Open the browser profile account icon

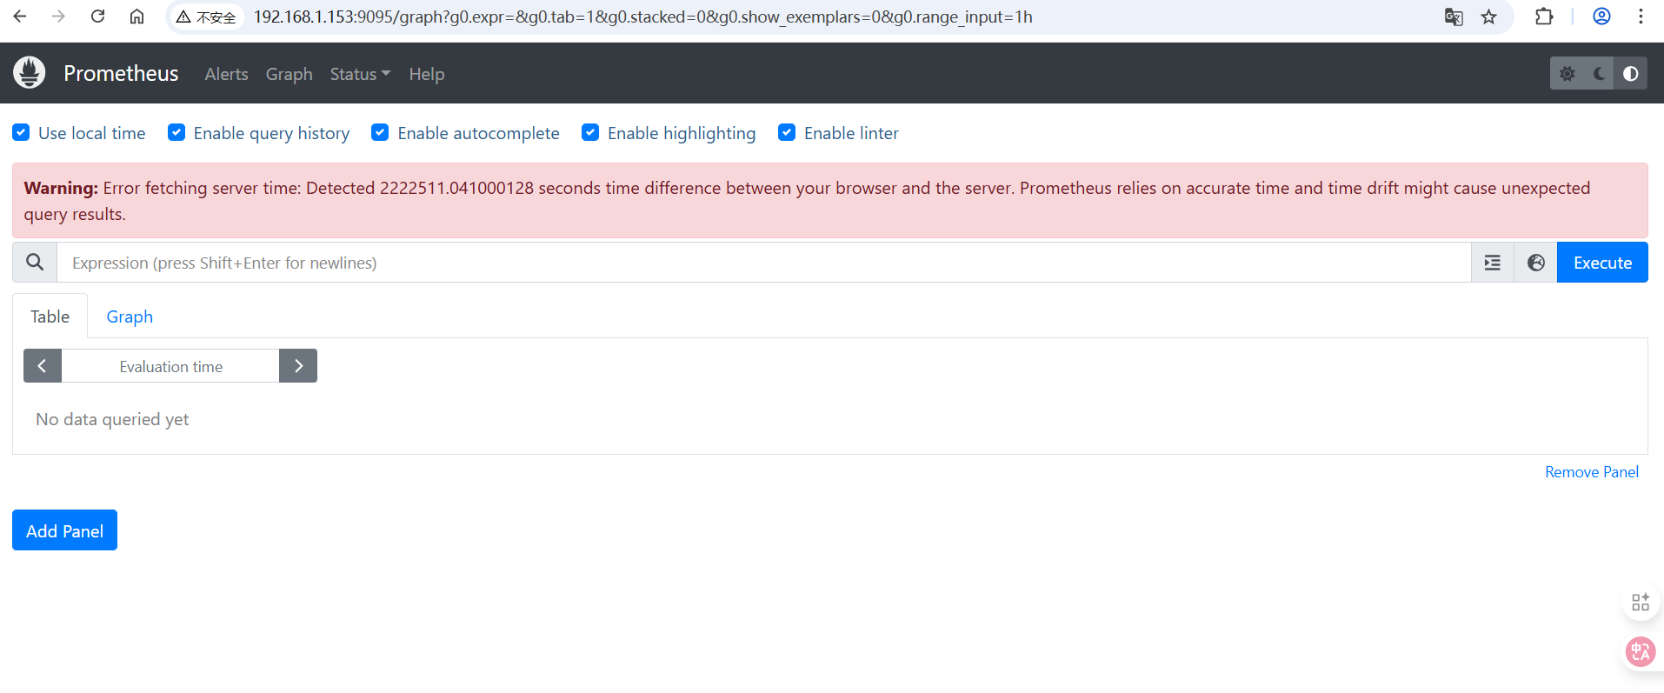coord(1601,17)
